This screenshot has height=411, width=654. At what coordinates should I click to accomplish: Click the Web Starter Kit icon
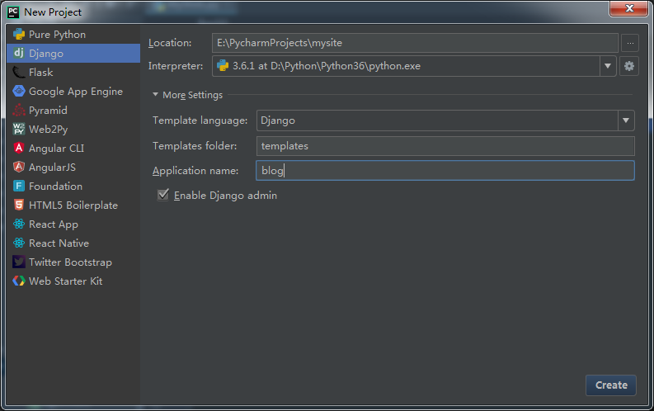click(x=19, y=281)
